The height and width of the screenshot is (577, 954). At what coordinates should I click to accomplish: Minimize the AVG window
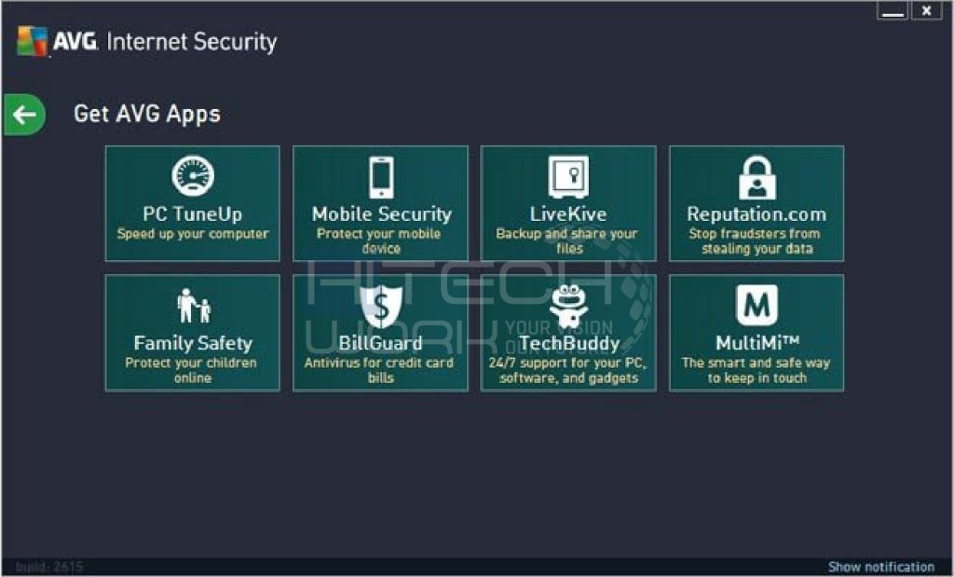tap(893, 11)
